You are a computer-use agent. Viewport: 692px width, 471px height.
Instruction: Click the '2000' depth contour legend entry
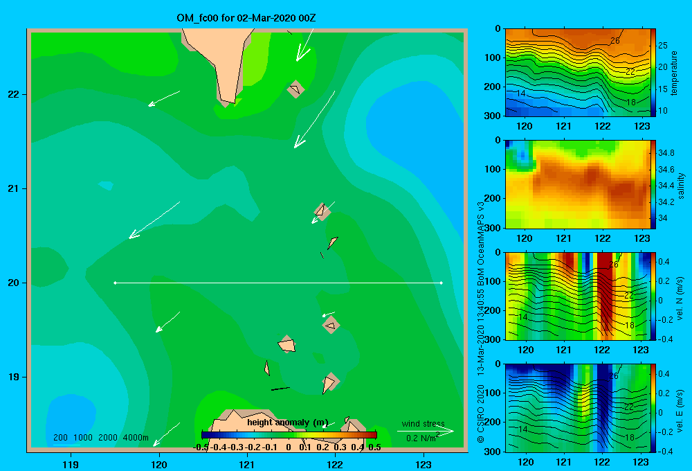click(x=108, y=438)
